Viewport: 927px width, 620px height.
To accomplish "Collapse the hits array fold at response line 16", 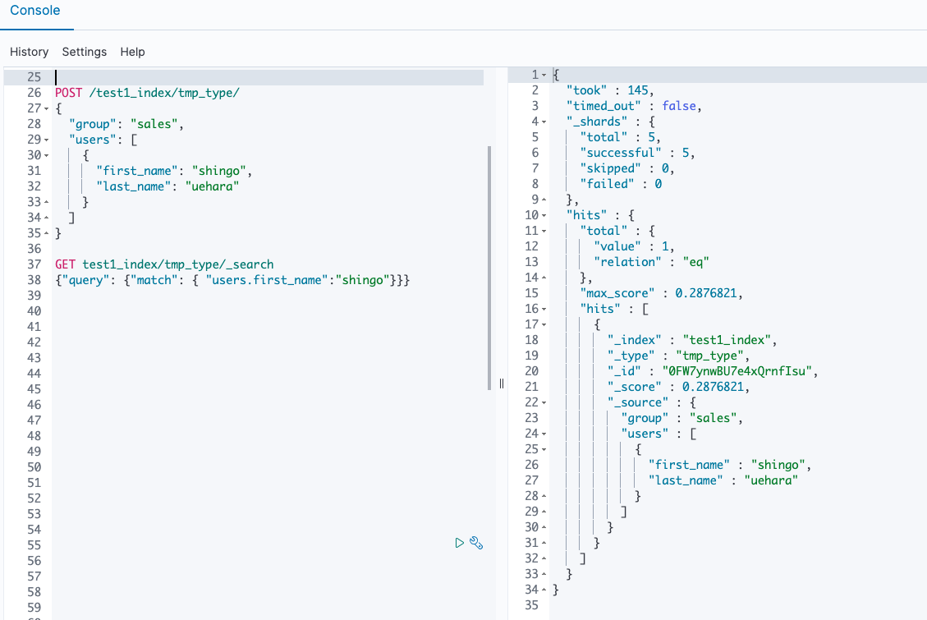I will tap(544, 309).
